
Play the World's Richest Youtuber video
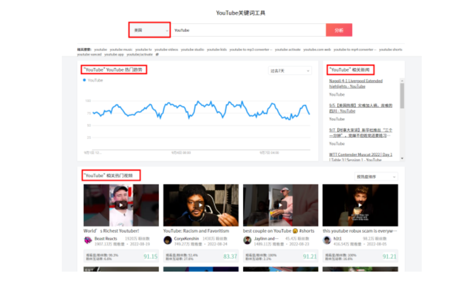coord(121,205)
